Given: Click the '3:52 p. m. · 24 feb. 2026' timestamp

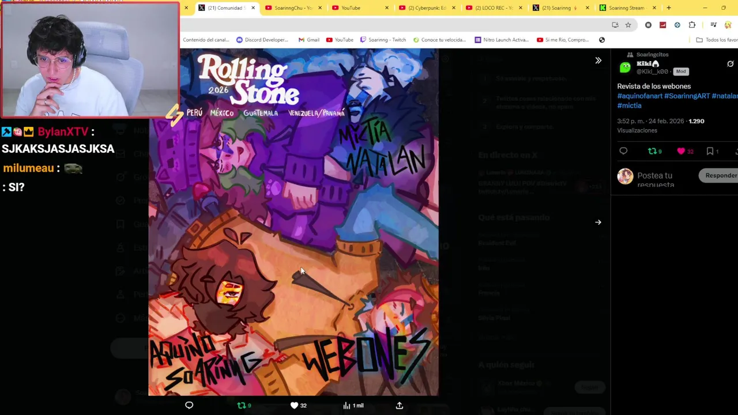Looking at the screenshot, I should click(650, 121).
